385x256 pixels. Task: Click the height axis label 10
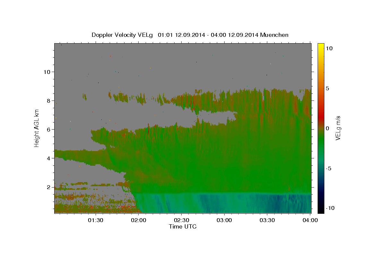point(47,72)
